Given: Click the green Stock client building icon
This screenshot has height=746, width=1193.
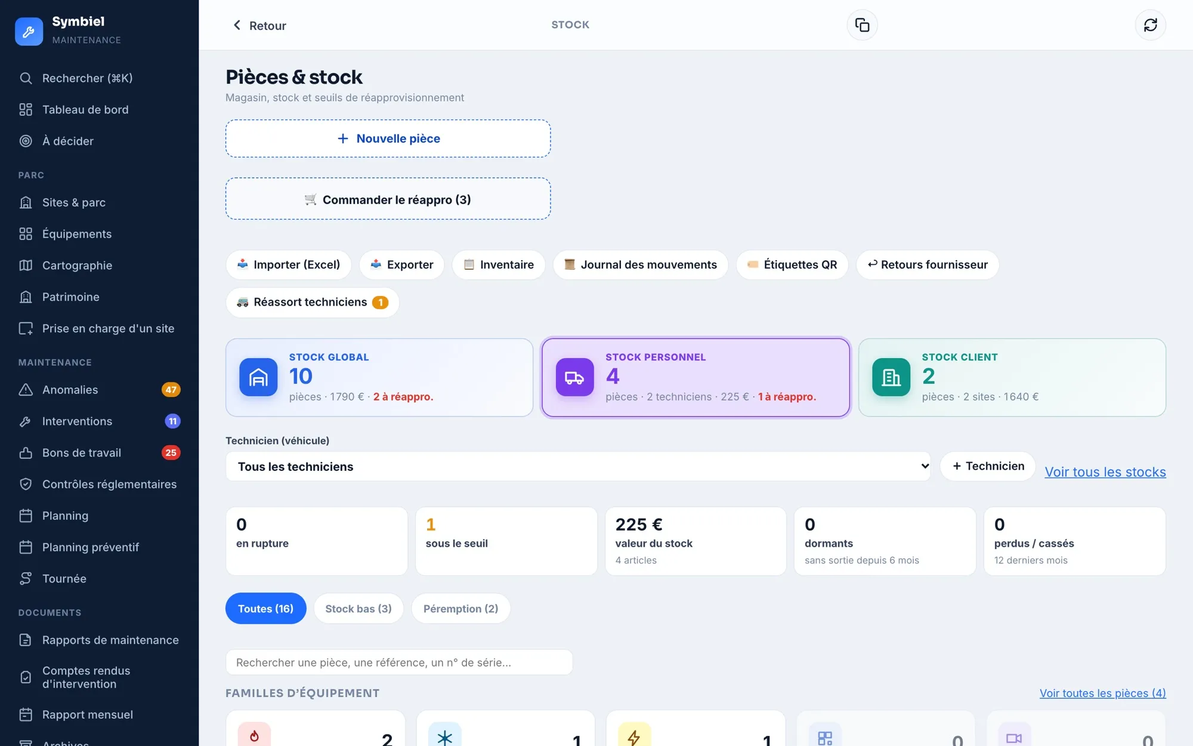Looking at the screenshot, I should point(891,377).
